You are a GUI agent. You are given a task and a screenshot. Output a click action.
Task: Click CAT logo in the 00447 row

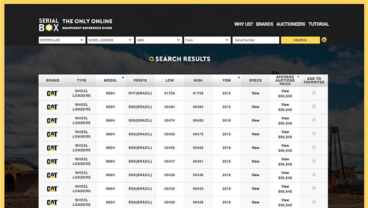[52, 162]
